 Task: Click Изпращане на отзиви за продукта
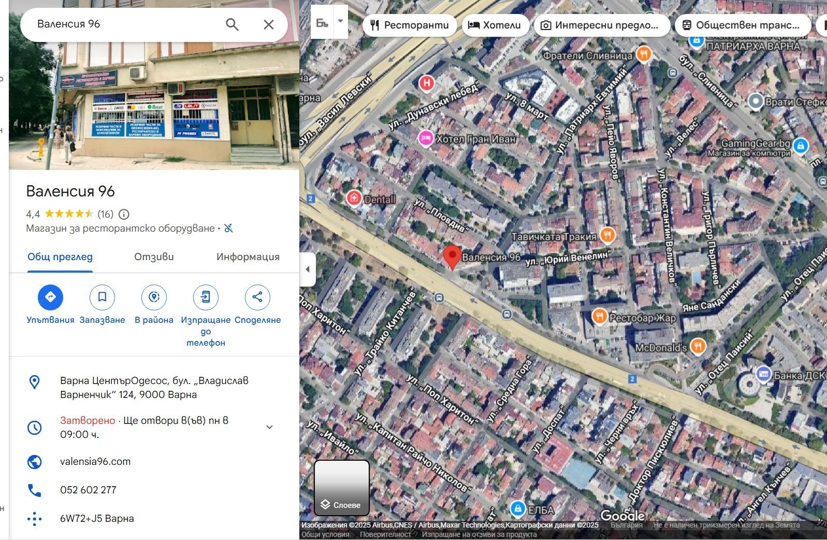point(479,534)
